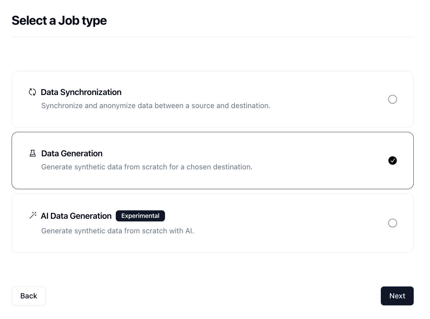The width and height of the screenshot is (430, 319).
Task: Click the 'Synchronize and anonymize data' description
Action: 156,105
